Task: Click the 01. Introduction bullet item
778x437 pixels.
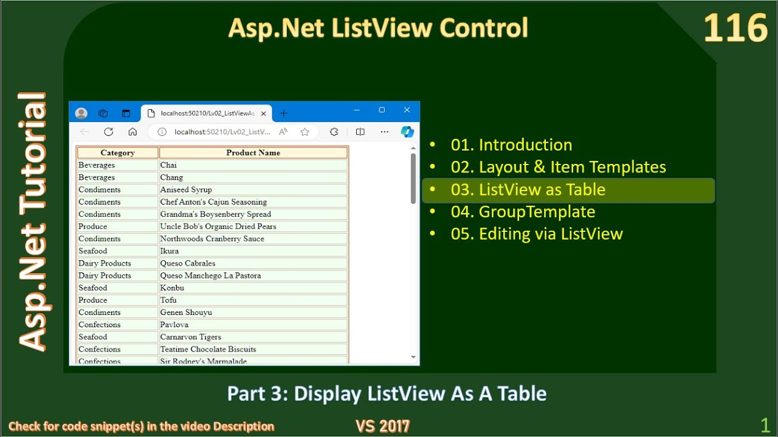Action: tap(511, 145)
